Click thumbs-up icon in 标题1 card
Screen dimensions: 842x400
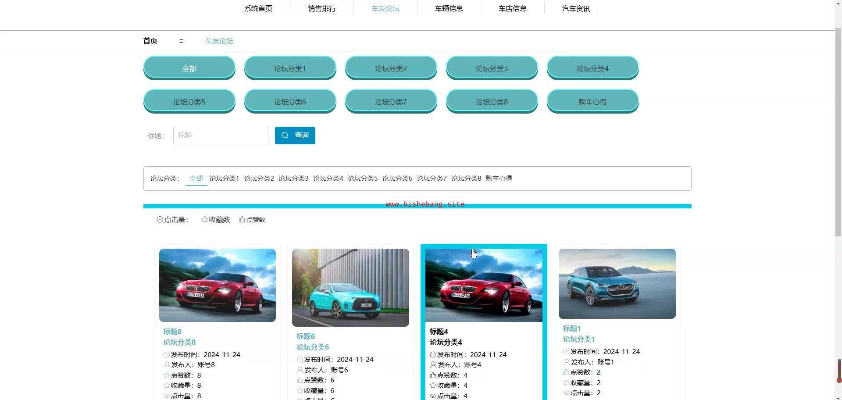point(566,372)
